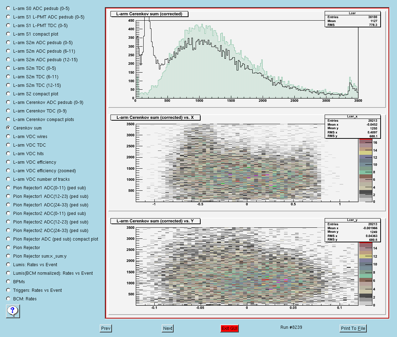Show L-arm Cerenkov ADC pedsub (0-9)
The height and width of the screenshot is (337, 397).
8,102
